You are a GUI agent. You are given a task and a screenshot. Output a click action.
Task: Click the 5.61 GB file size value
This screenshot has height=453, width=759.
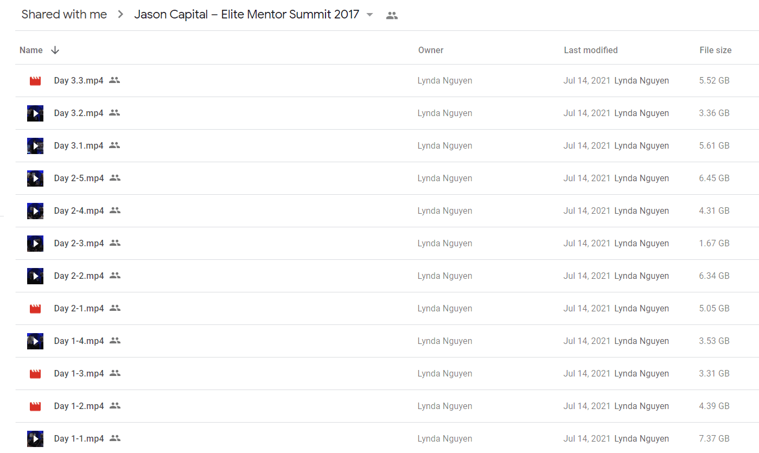point(715,146)
